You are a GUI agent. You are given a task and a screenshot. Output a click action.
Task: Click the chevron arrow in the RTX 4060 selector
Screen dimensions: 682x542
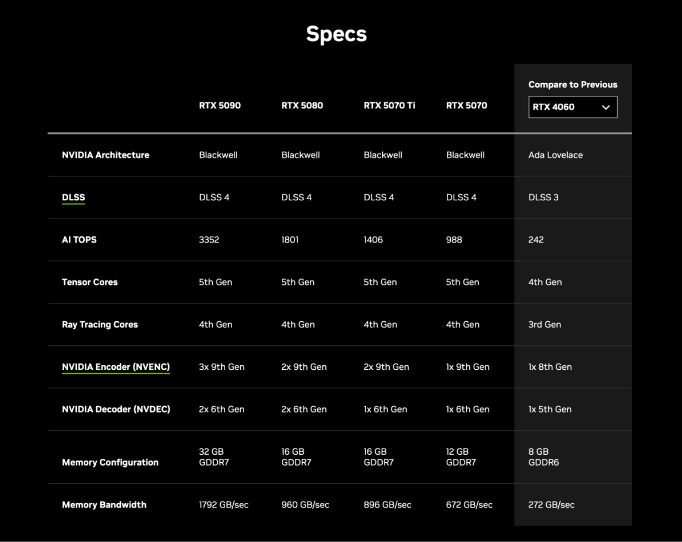pyautogui.click(x=605, y=107)
